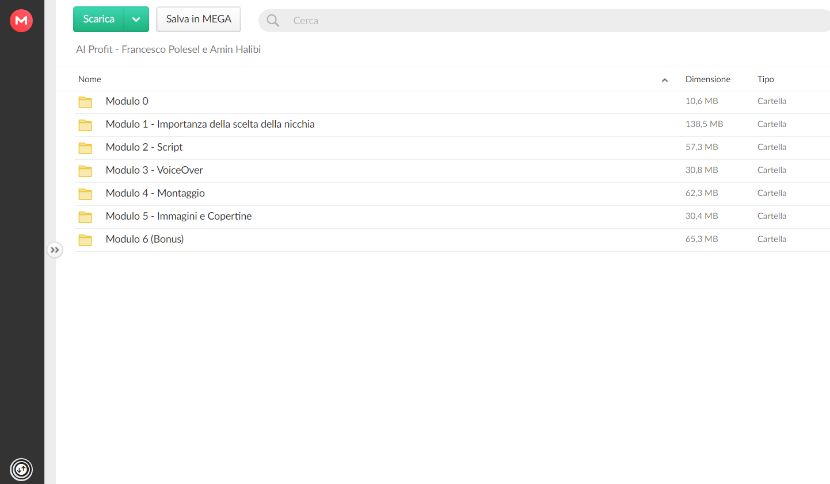Sort by Nome column header

click(x=90, y=79)
